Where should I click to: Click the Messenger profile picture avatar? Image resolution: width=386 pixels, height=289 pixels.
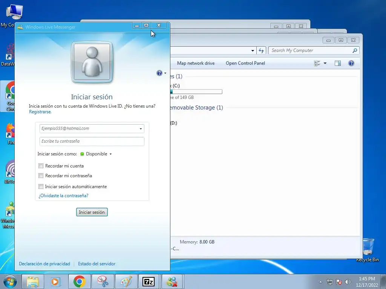click(x=92, y=62)
